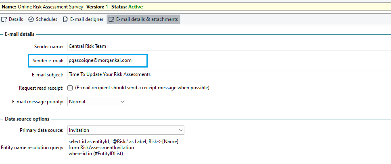The height and width of the screenshot is (164, 391).
Task: Switch to the Schedules tab
Action: click(43, 19)
